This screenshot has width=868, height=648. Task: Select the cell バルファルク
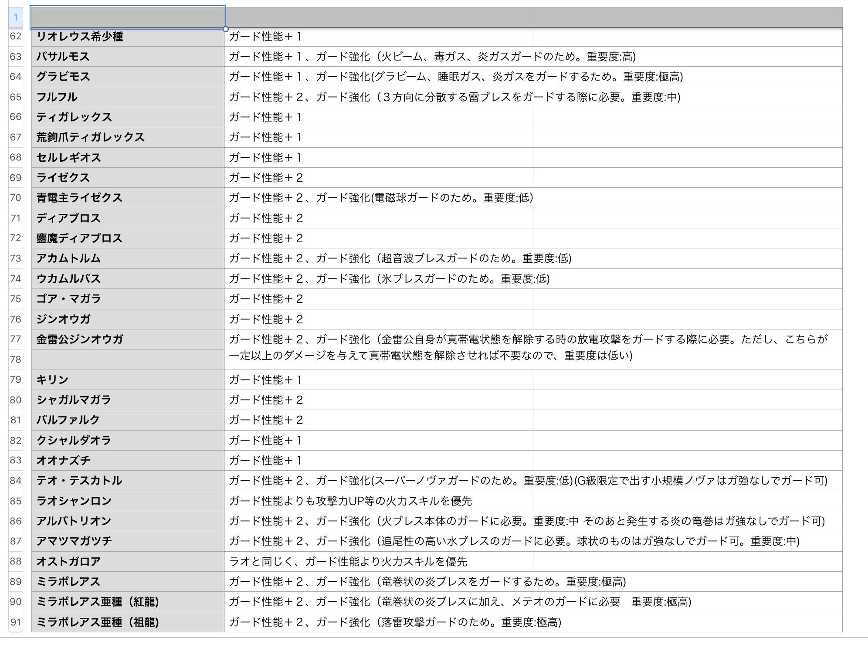[128, 420]
